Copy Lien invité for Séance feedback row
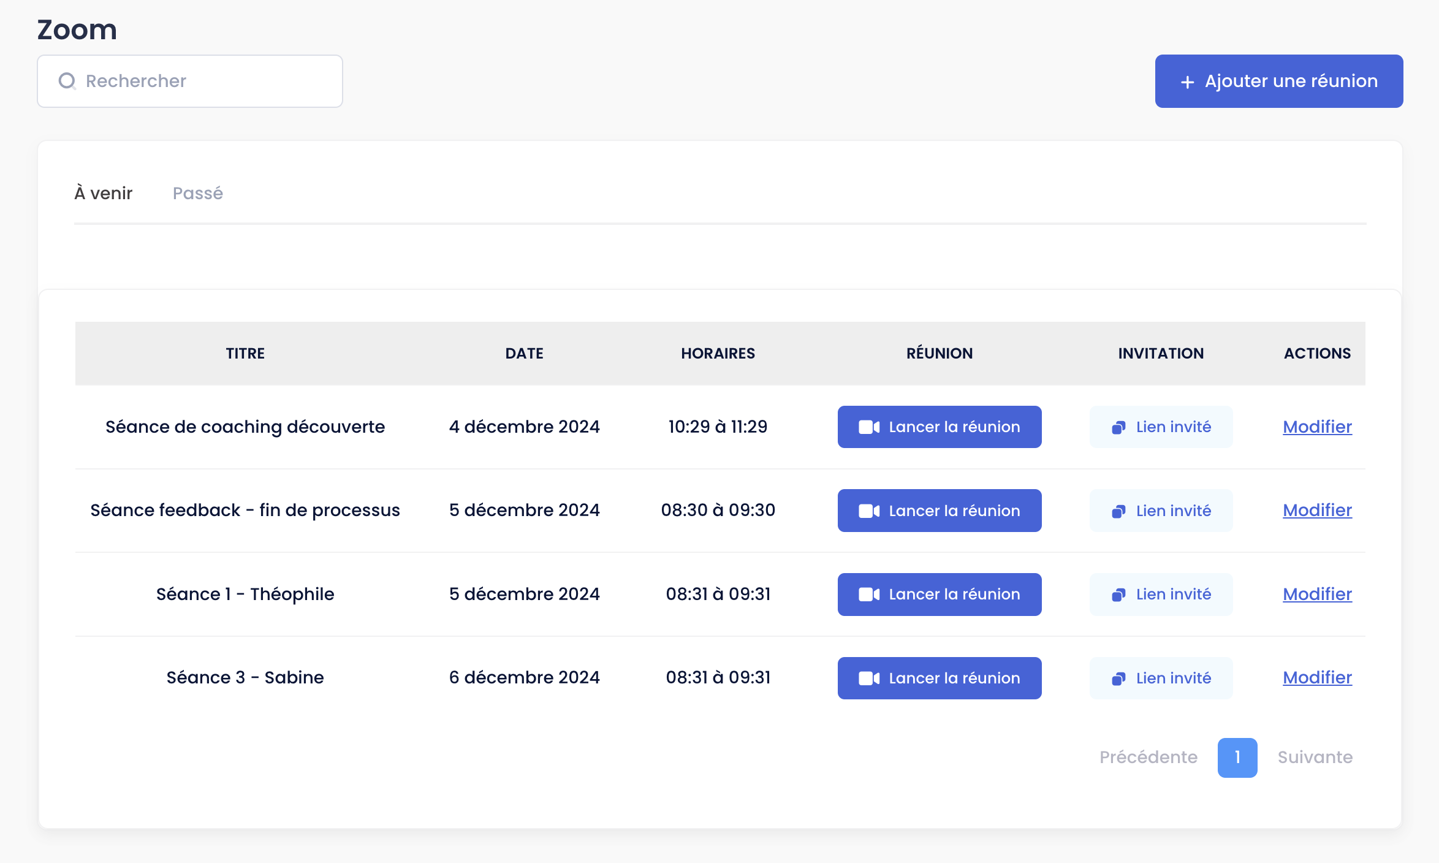Screen dimensions: 1439x863 (1161, 511)
